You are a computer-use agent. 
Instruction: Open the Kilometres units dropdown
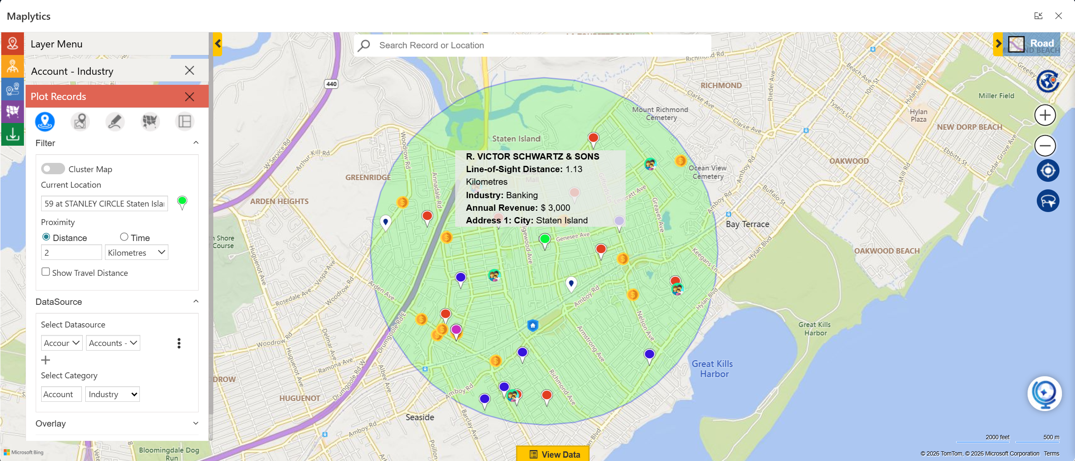[x=136, y=252]
